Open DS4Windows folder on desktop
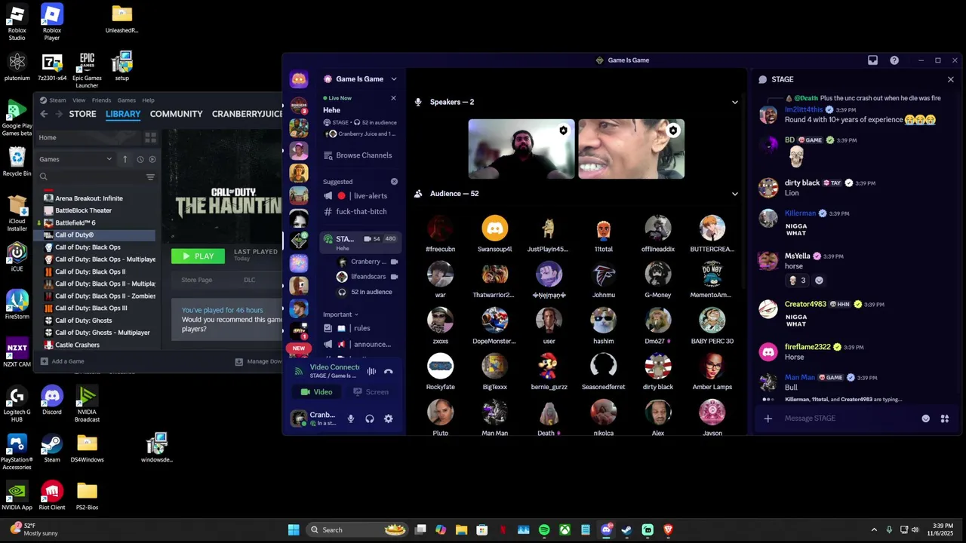Image resolution: width=966 pixels, height=543 pixels. point(87,448)
